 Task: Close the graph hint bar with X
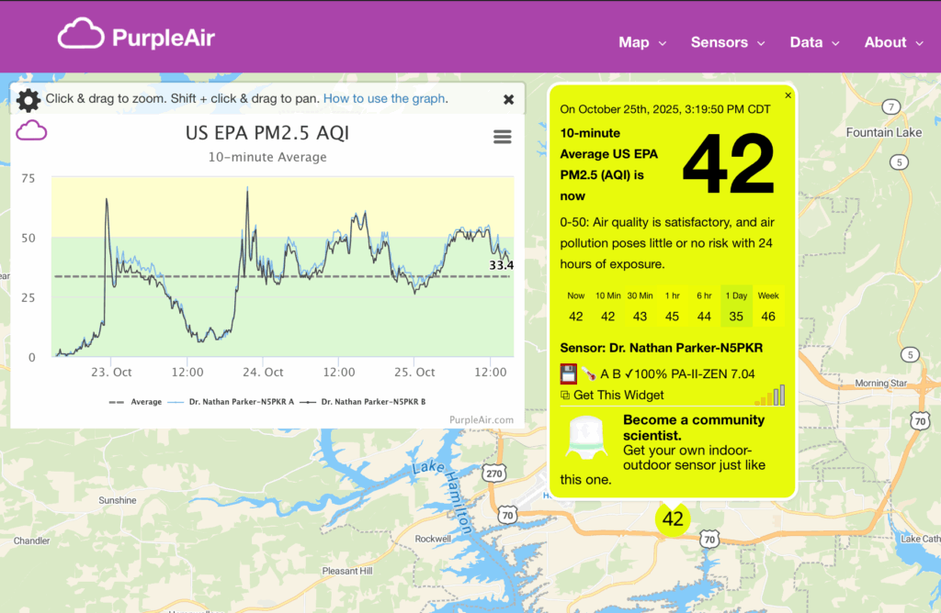coord(508,99)
